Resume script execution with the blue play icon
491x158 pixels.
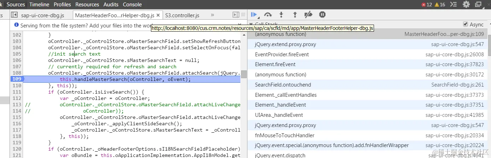coord(254,14)
